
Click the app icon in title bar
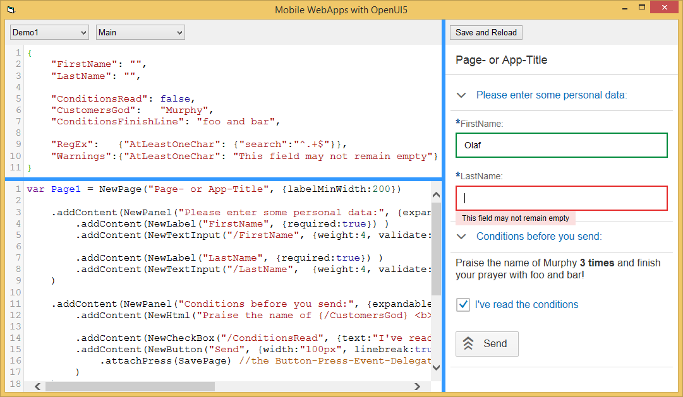[10, 9]
